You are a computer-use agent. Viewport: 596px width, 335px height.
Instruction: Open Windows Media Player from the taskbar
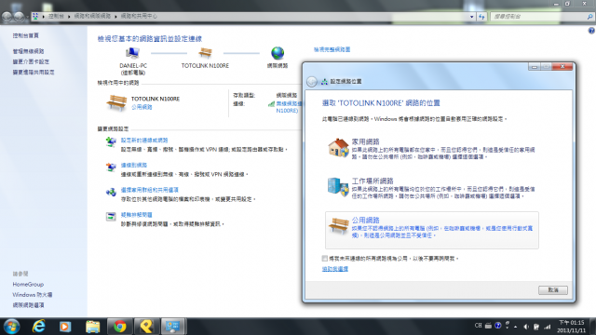[64, 327]
